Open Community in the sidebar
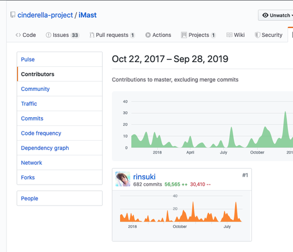The image size is (293, 252). coord(60,89)
